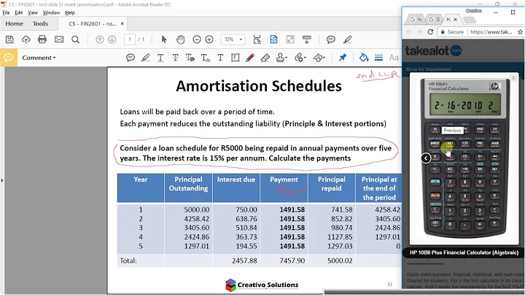Select the arrow selection tool
The width and height of the screenshot is (525, 295).
(164, 39)
